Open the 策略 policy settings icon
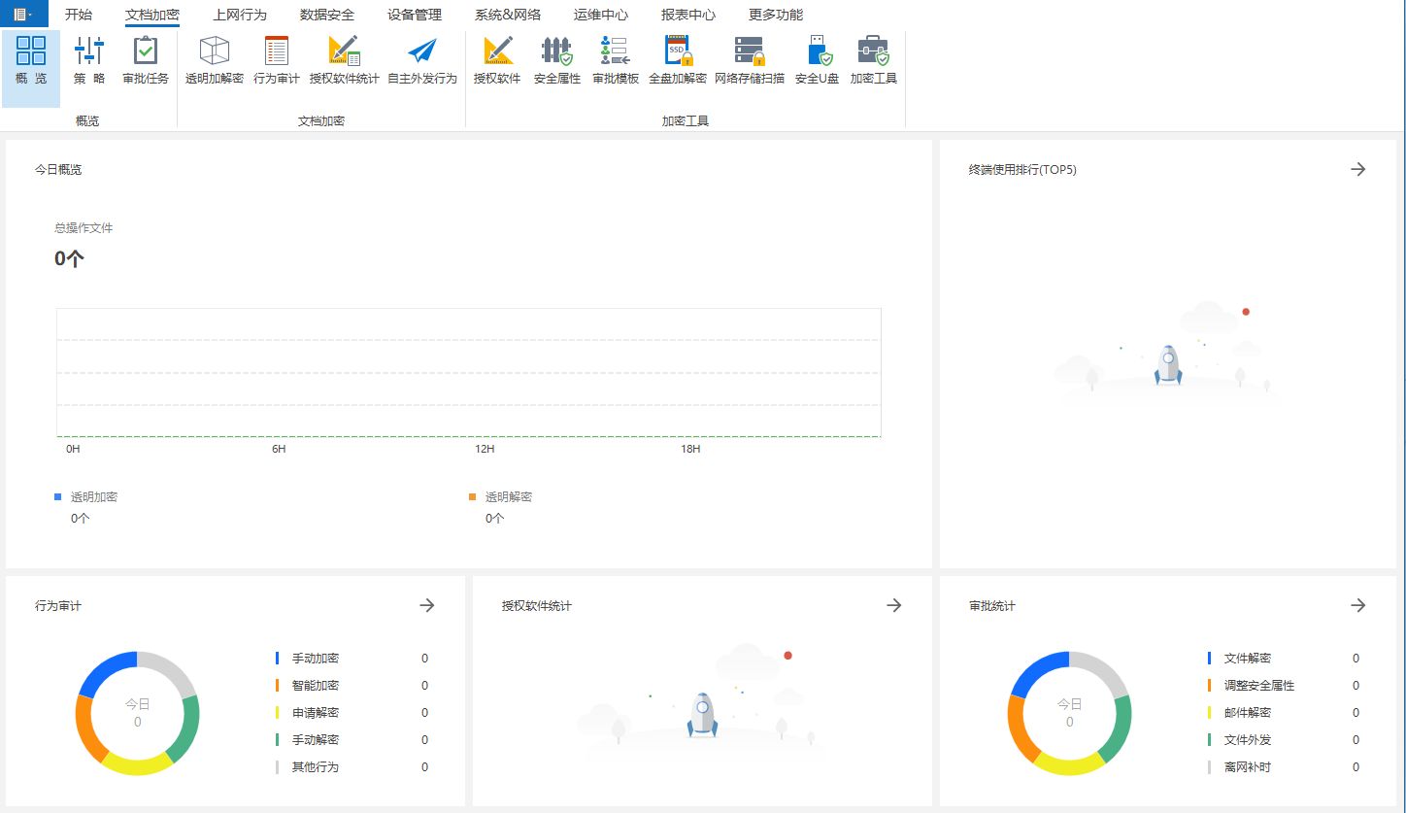The width and height of the screenshot is (1406, 813). click(x=89, y=61)
